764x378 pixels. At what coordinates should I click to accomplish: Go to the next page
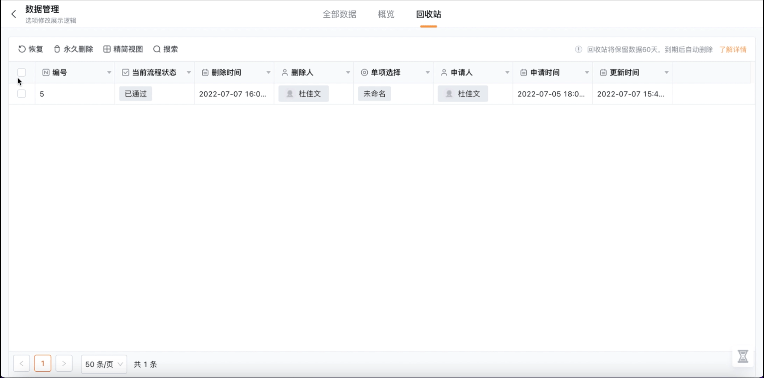(64, 363)
